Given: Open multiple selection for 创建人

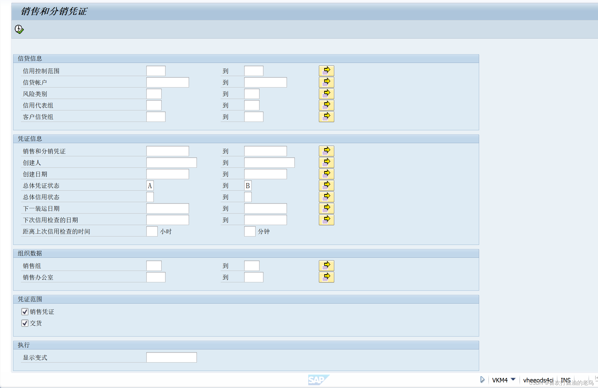Looking at the screenshot, I should pos(326,162).
